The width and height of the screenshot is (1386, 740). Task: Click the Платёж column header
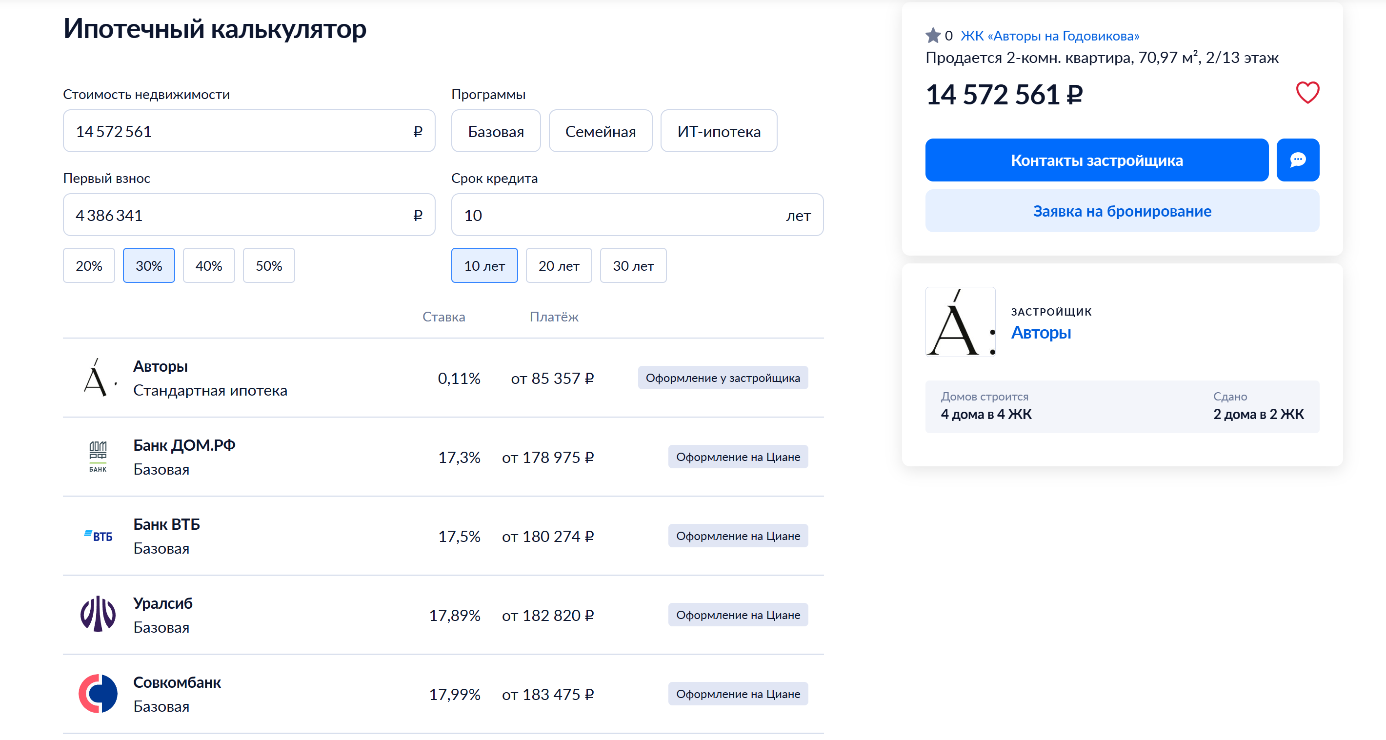(x=554, y=317)
